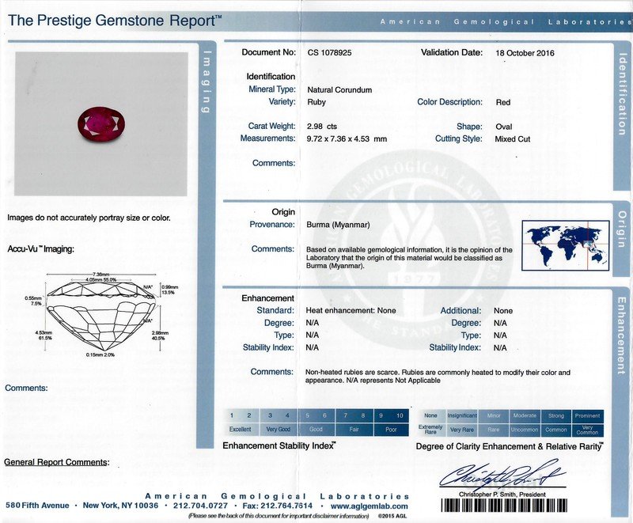Click the Excellent stability scale cell
633x523 pixels.
[240, 430]
